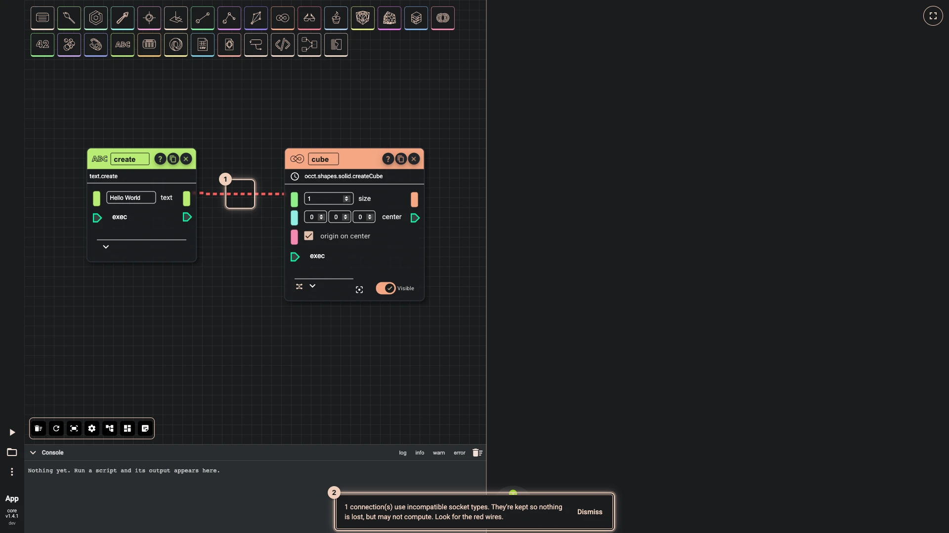Add a sticky note from bottom toolbar
The width and height of the screenshot is (949, 533).
point(145,428)
